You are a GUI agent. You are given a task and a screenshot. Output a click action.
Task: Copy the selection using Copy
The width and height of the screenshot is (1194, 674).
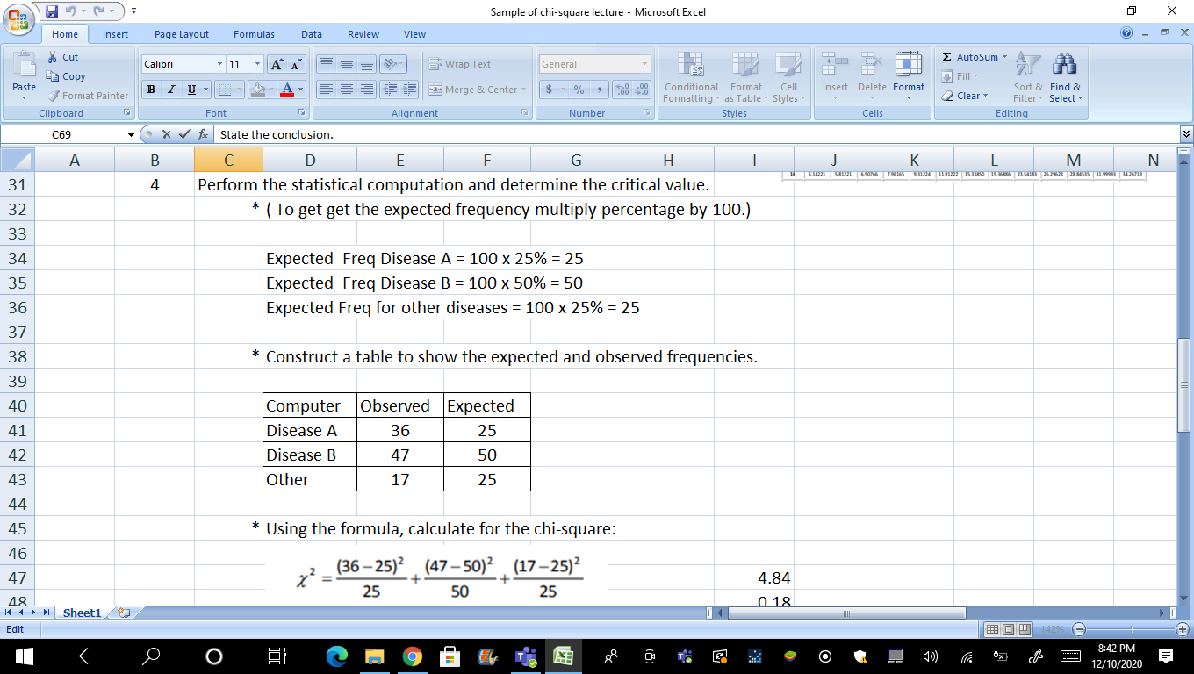coord(66,76)
